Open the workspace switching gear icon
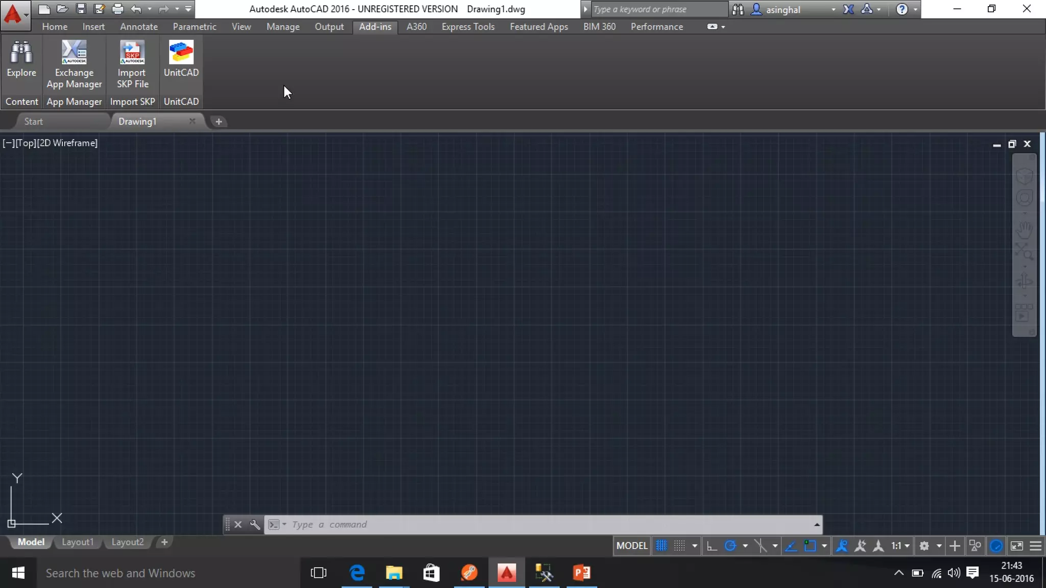This screenshot has width=1046, height=588. click(x=924, y=546)
